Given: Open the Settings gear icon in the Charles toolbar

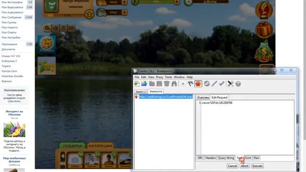Looking at the screenshot, I should coord(238,84).
